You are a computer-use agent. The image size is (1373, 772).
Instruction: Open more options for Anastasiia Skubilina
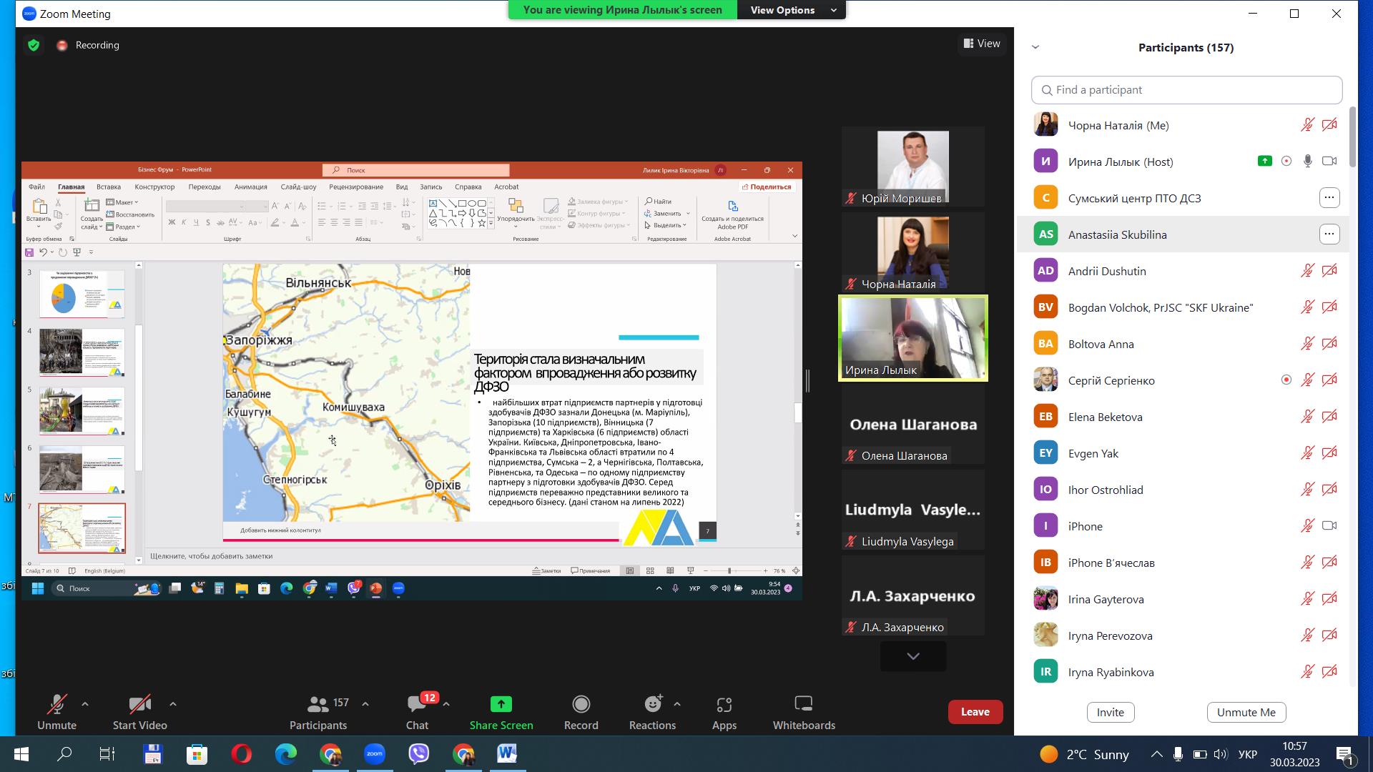[x=1329, y=234]
